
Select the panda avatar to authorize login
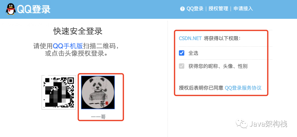point(98,92)
